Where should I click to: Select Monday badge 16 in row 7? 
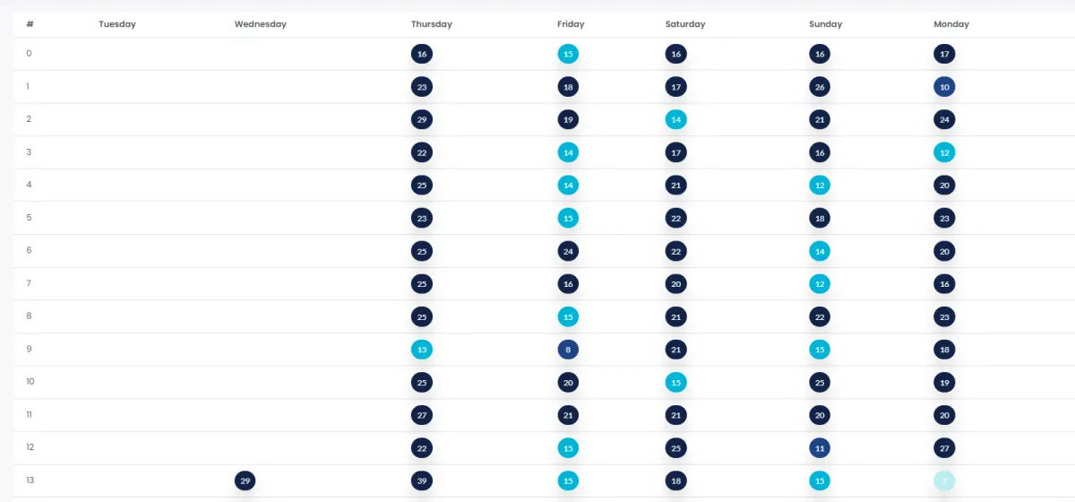coord(944,284)
